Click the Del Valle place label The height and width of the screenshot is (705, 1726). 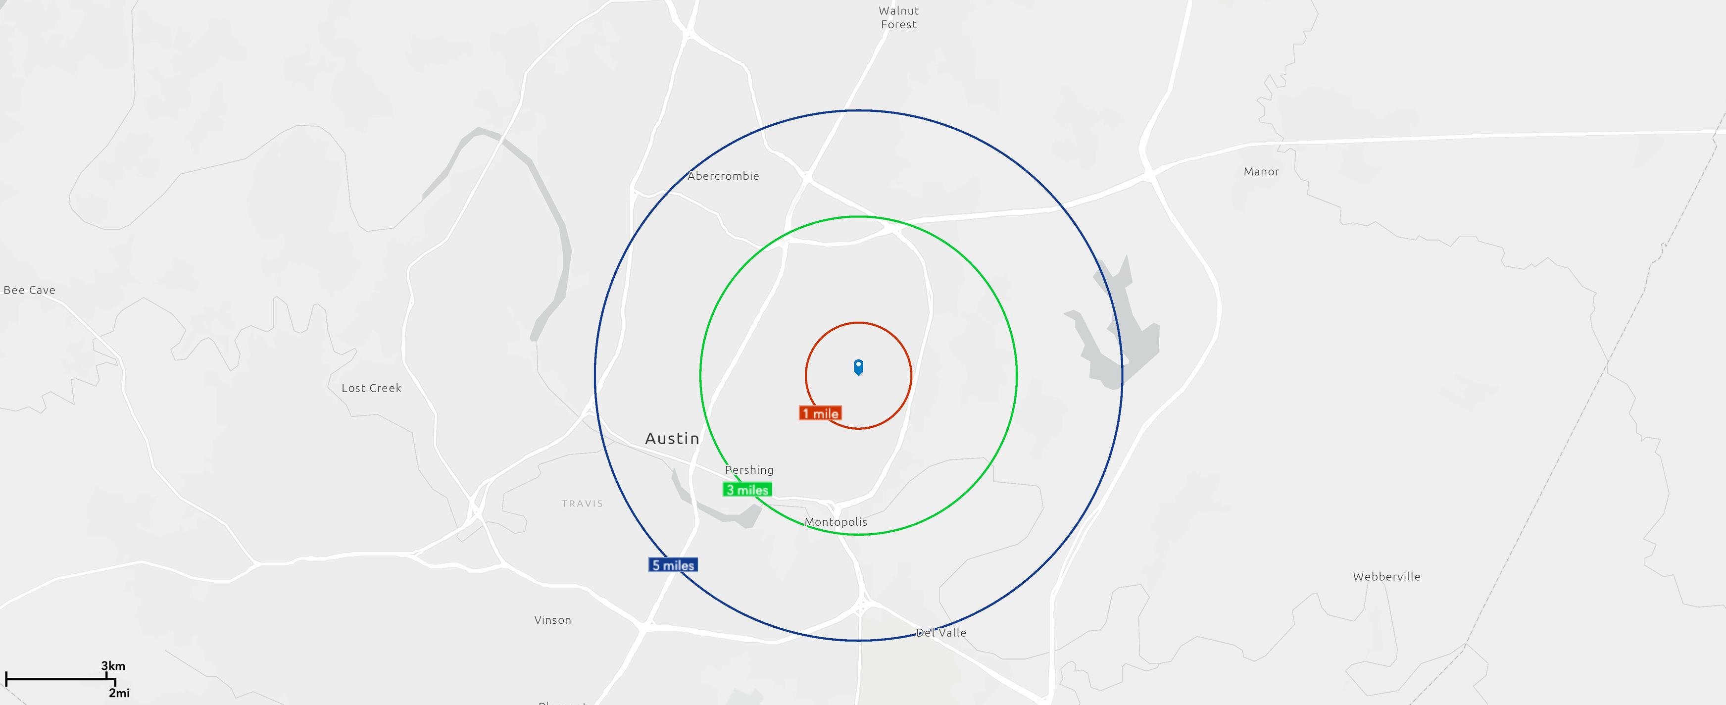[941, 633]
